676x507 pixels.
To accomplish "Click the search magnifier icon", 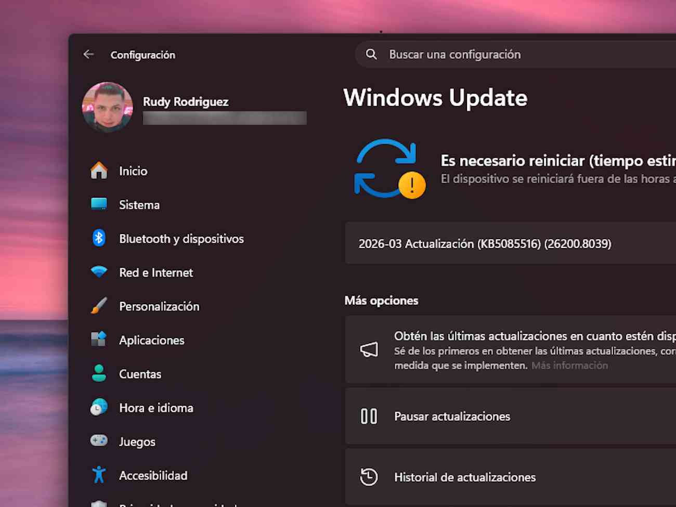I will [x=371, y=55].
